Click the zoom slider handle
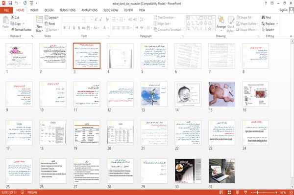Viewport: 294px width, 195px height. 257,192
